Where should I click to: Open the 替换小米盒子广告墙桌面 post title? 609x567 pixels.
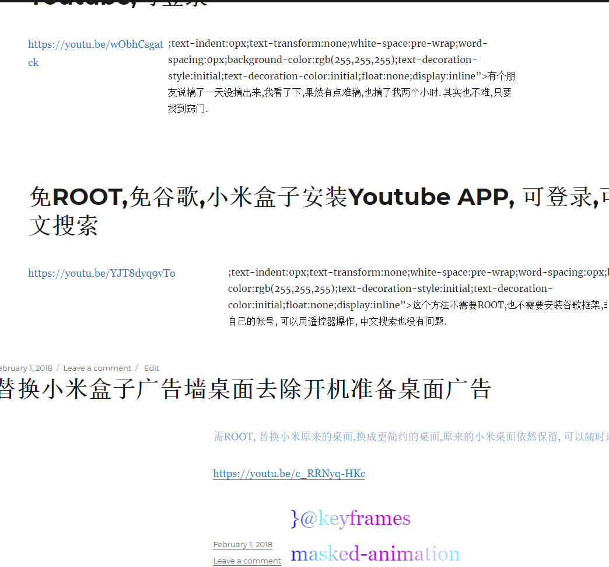pyautogui.click(x=245, y=389)
